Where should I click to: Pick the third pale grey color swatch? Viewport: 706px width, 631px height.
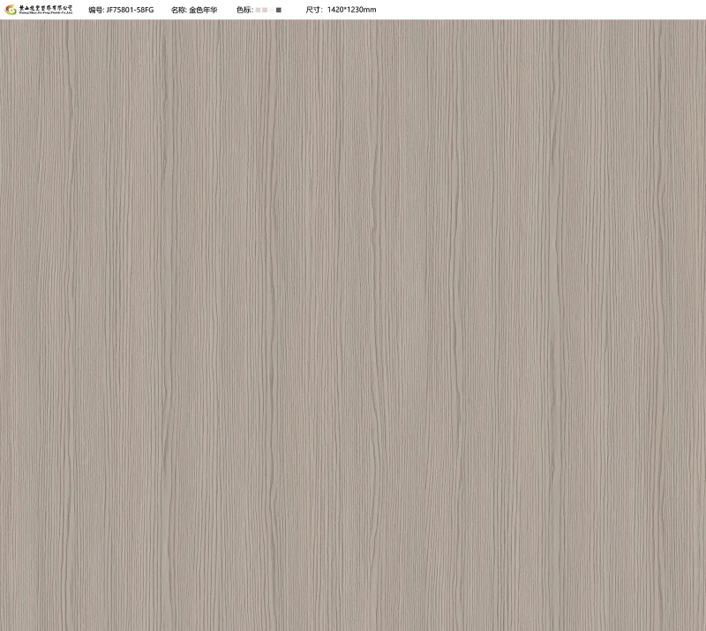[x=271, y=10]
